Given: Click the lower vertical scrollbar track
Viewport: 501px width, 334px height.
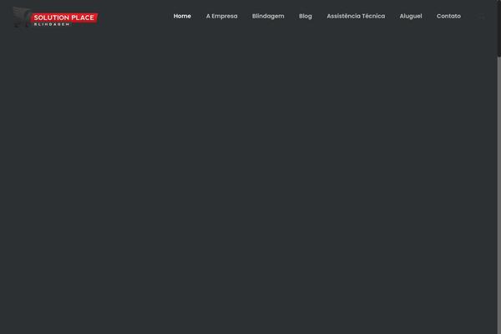Looking at the screenshot, I should tap(499, 195).
